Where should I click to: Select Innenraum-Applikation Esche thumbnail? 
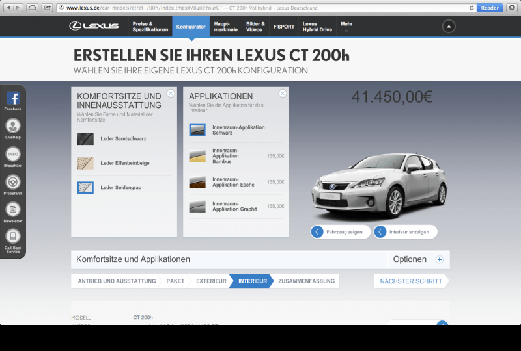(x=197, y=182)
